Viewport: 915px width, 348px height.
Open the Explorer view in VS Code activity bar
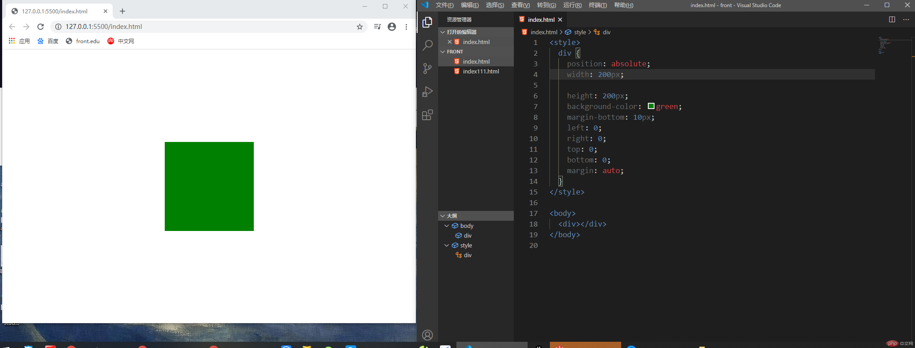(427, 22)
